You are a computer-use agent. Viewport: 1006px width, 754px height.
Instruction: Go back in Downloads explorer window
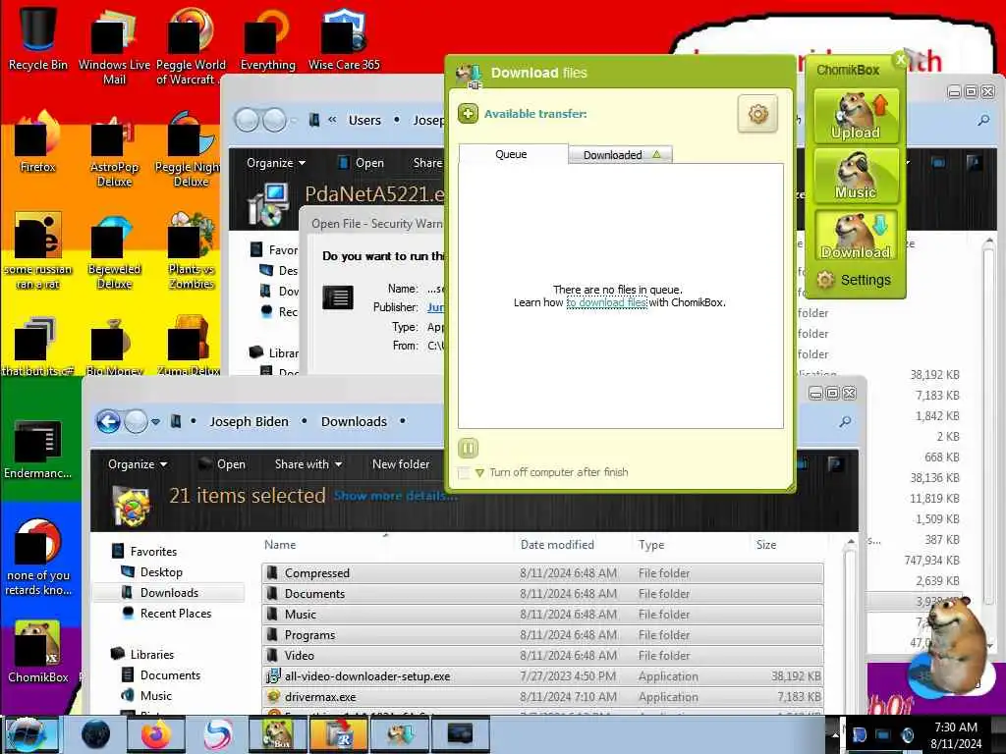point(108,422)
